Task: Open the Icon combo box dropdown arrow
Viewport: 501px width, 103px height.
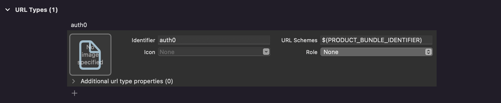Action: pyautogui.click(x=266, y=52)
